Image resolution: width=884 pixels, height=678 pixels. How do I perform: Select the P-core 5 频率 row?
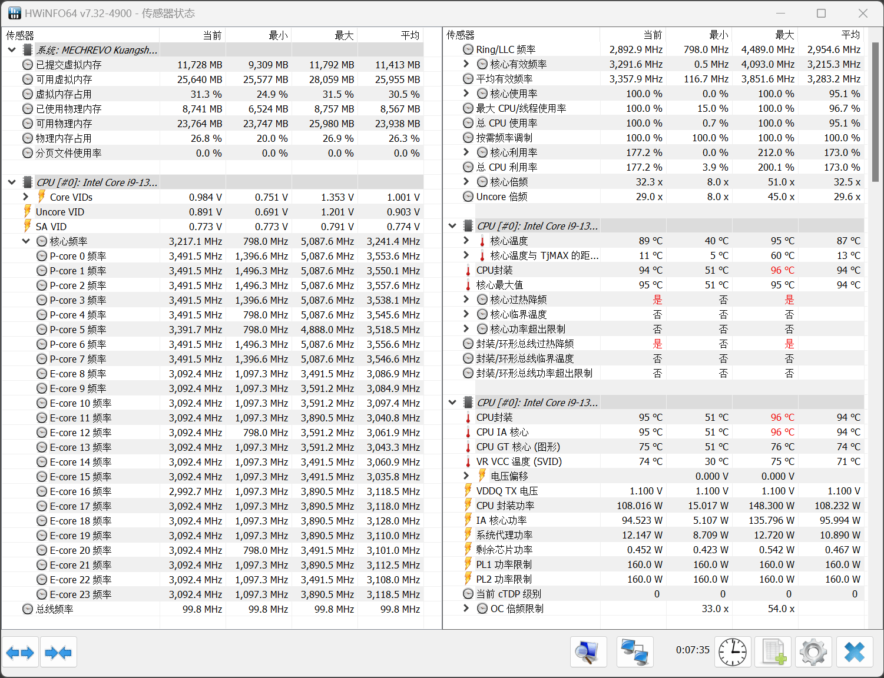tap(213, 330)
